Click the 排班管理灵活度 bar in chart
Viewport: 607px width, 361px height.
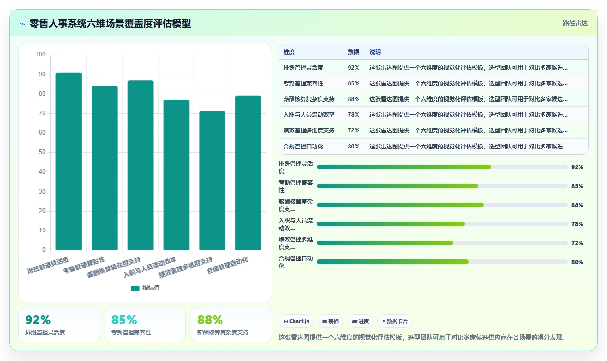point(69,161)
